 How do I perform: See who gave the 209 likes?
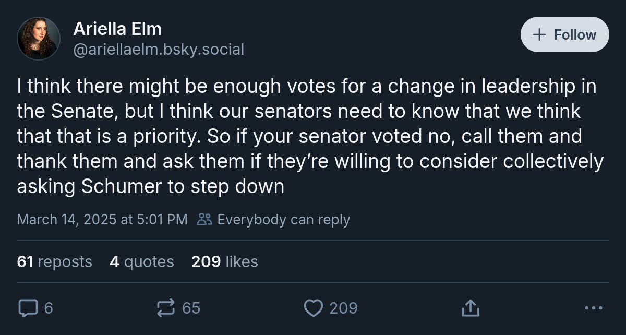[x=225, y=261]
